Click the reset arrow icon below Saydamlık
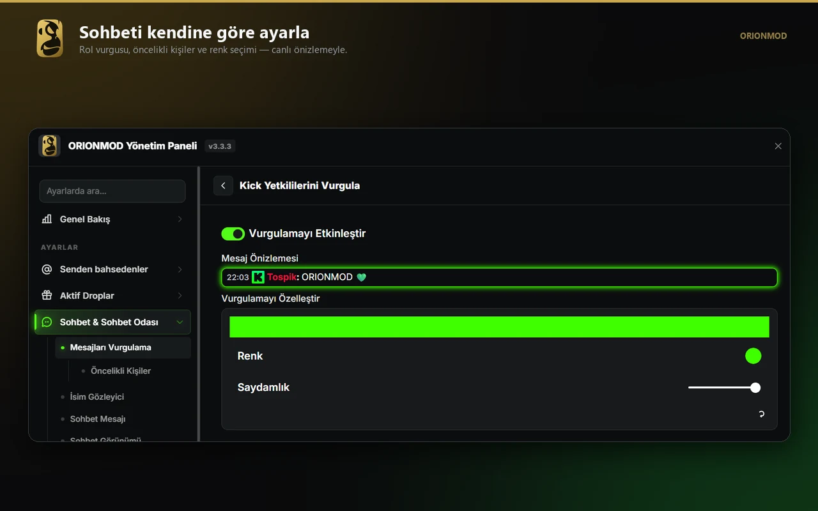 coord(761,414)
